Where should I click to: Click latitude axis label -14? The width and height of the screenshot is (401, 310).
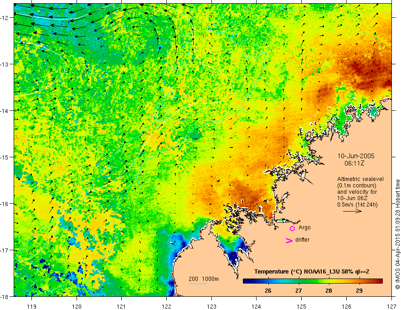click(x=5, y=111)
